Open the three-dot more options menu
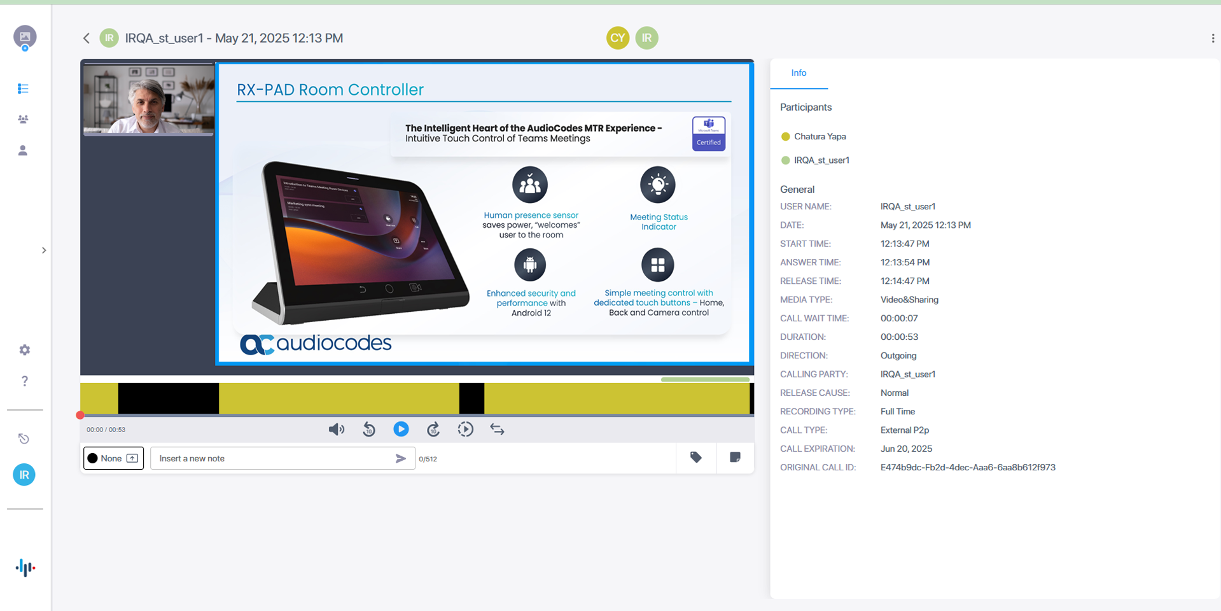 (1212, 38)
